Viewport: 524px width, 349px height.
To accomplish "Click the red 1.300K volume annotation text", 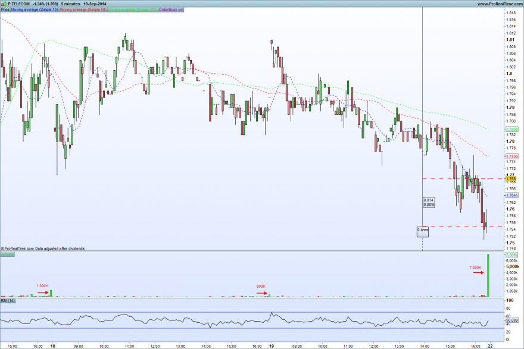I will (42, 286).
